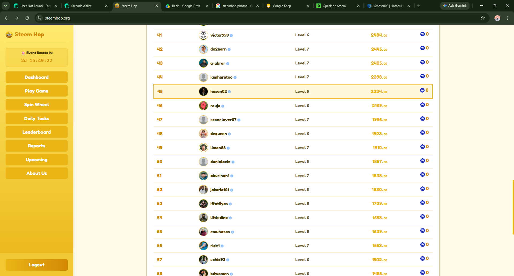Open a new browser tab
The height and width of the screenshot is (276, 514).
[419, 6]
